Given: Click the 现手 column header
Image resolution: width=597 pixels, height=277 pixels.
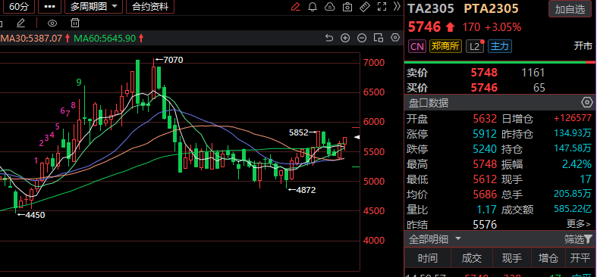Looking at the screenshot, I should click(512, 259).
